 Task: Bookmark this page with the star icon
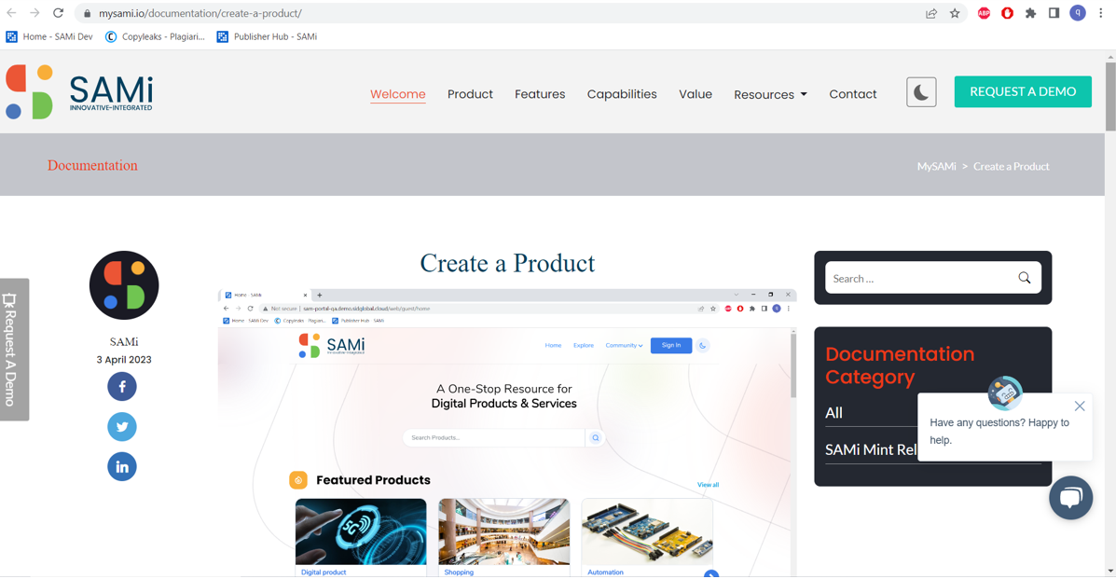pos(955,13)
